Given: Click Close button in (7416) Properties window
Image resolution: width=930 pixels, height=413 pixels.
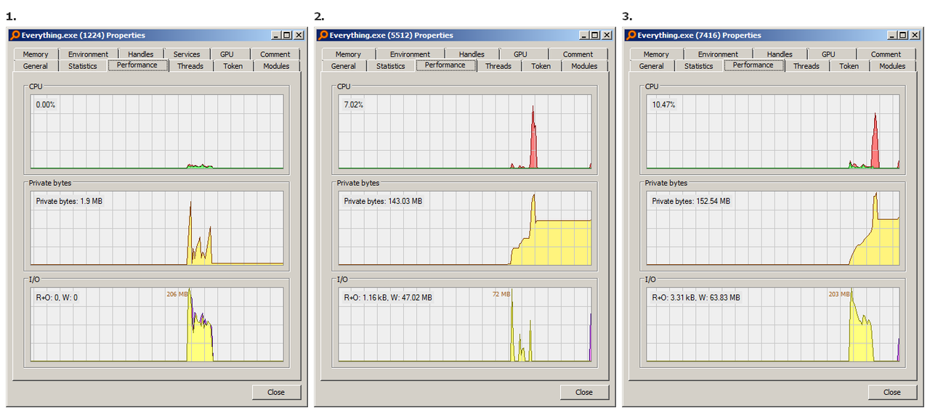Looking at the screenshot, I should coord(892,392).
